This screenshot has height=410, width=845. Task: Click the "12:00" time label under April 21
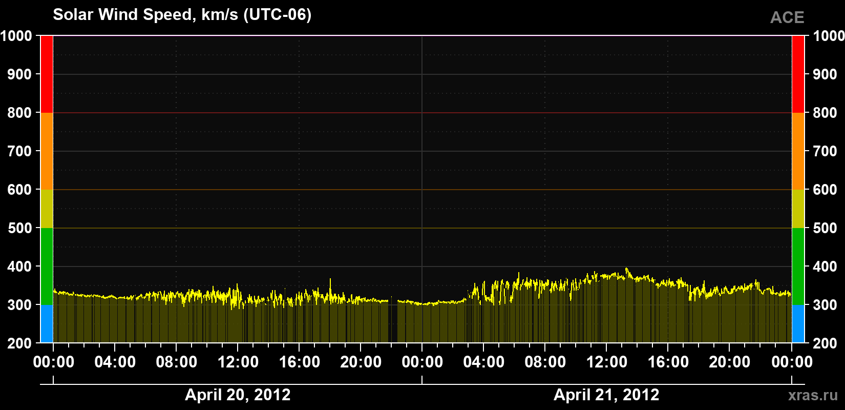click(x=606, y=362)
